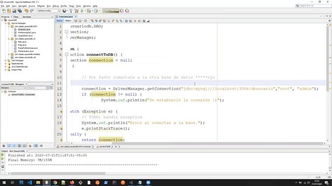Switch editor to Source view
The height and width of the screenshot is (186, 332).
tap(60, 21)
